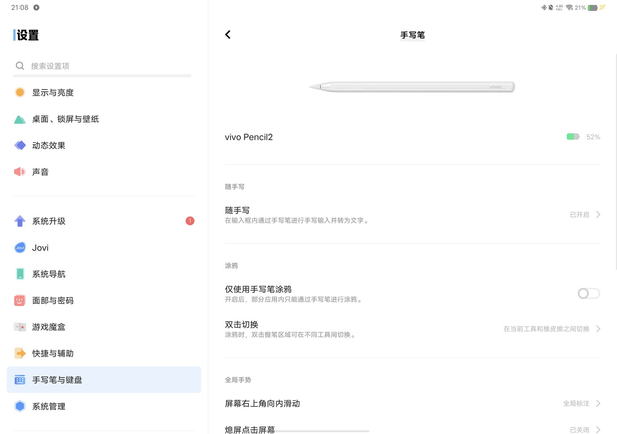Screen dimensions: 617x434
Task: Click the green desktop wallpaper icon
Action: tap(20, 119)
